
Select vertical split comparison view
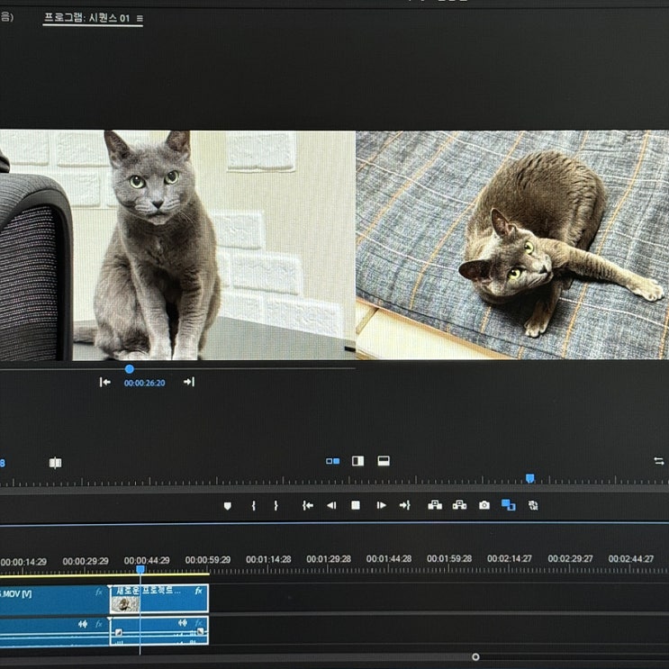click(x=357, y=461)
